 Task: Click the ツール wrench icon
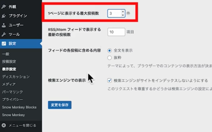(3, 34)
